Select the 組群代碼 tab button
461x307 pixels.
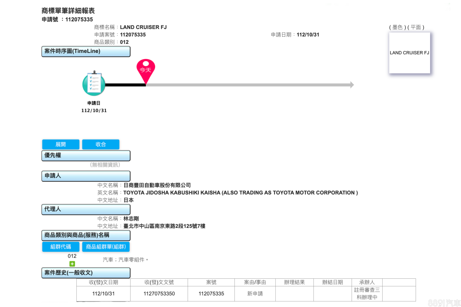pos(61,247)
